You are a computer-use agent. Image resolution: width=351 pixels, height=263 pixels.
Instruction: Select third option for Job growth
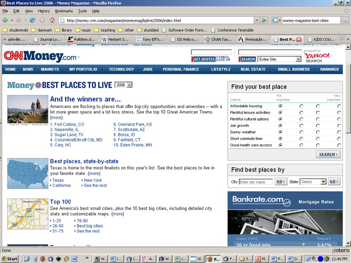318,126
